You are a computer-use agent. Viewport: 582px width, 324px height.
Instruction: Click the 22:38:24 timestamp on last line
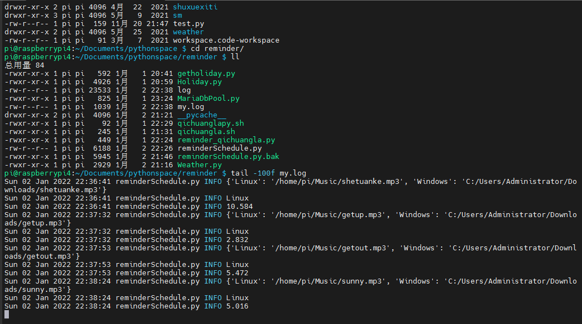click(93, 306)
